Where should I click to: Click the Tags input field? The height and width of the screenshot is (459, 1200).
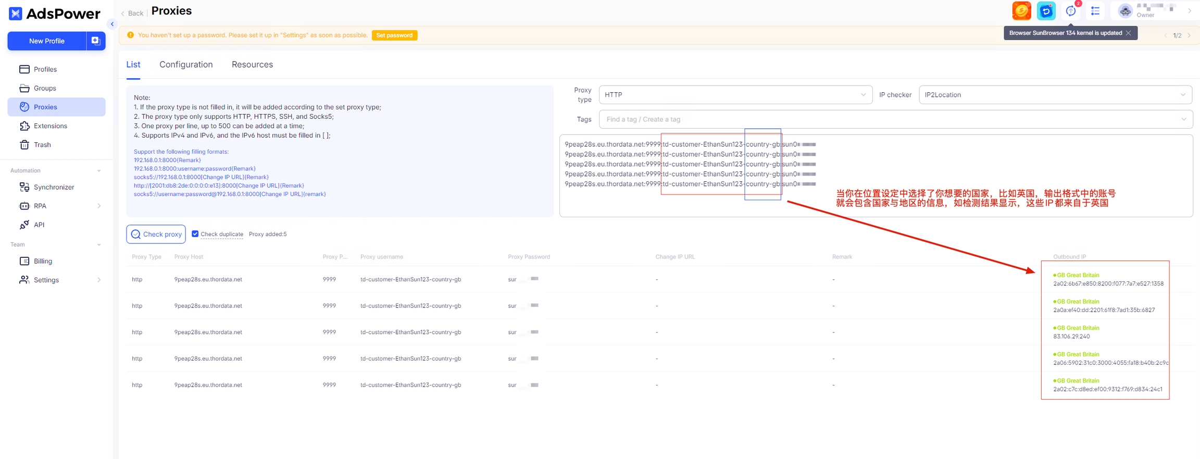tap(891, 119)
